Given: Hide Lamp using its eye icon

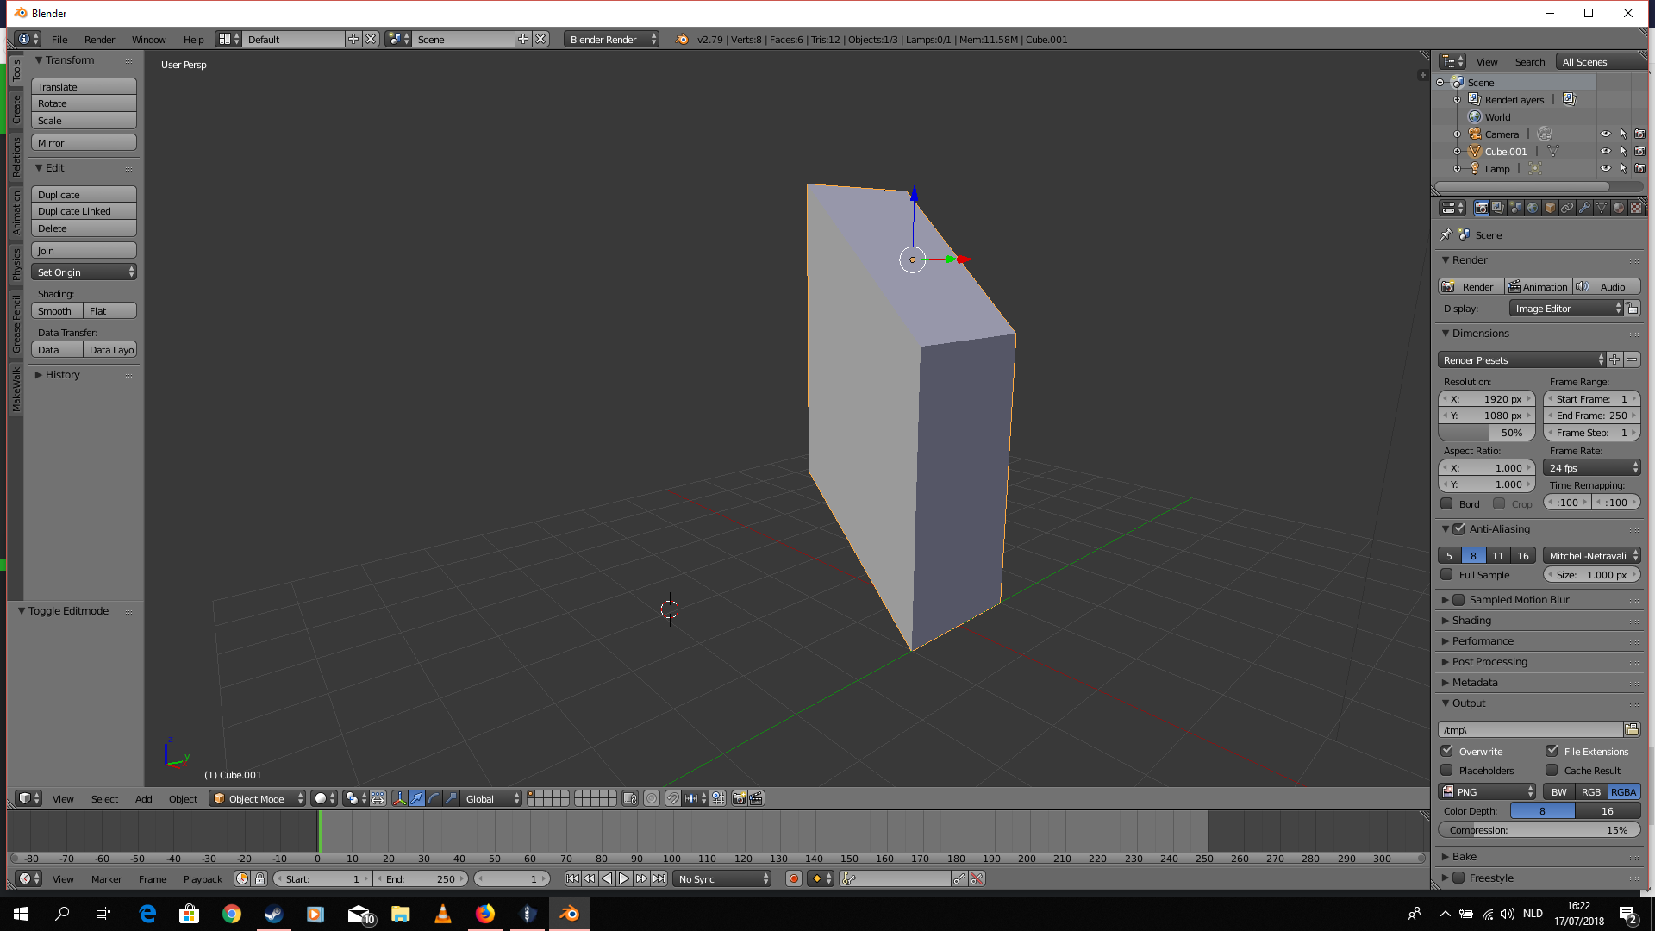Looking at the screenshot, I should pos(1605,168).
